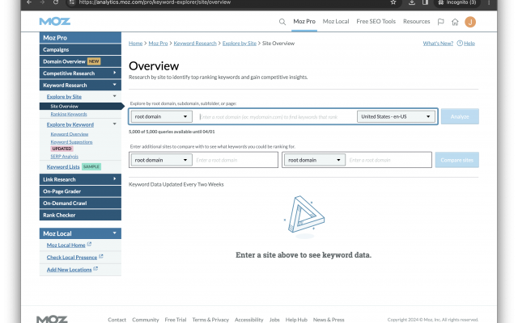Open On-Demand Crawl in sidebar
The width and height of the screenshot is (518, 323).
[x=80, y=203]
